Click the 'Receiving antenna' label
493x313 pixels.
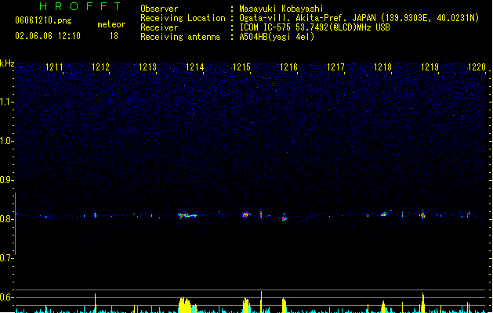click(180, 37)
